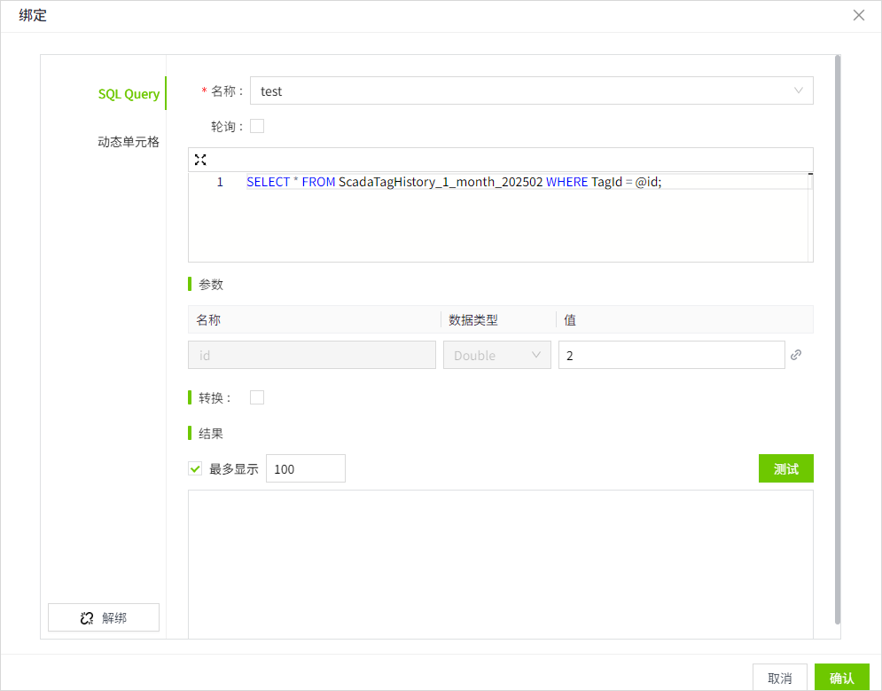Click the max display field with 100
This screenshot has width=882, height=691.
click(305, 469)
